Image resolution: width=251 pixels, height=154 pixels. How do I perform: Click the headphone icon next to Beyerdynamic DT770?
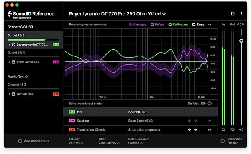click(14, 45)
